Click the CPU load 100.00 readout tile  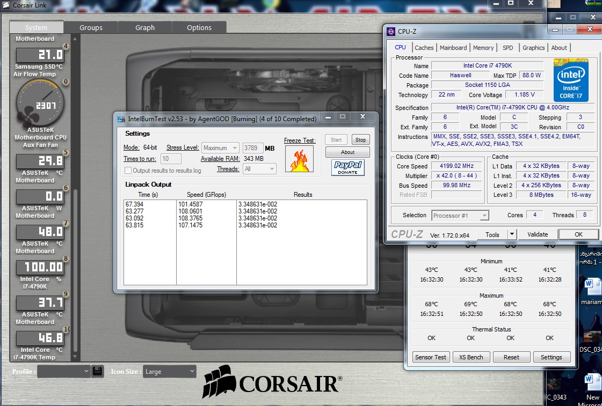[x=40, y=267]
